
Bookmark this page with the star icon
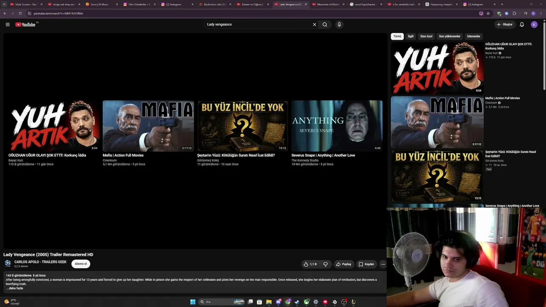click(488, 13)
